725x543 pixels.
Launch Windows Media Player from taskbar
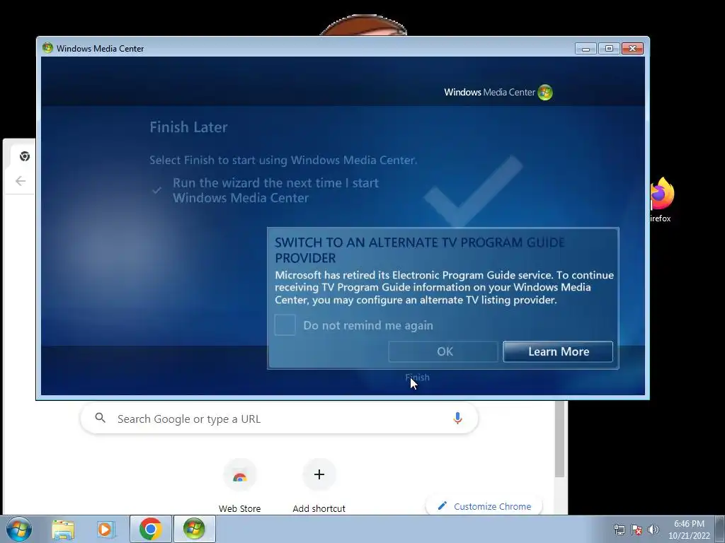(106, 529)
